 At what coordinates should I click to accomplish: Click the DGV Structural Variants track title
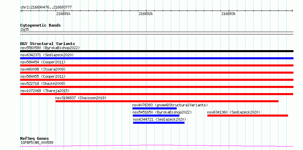coord(48,44)
